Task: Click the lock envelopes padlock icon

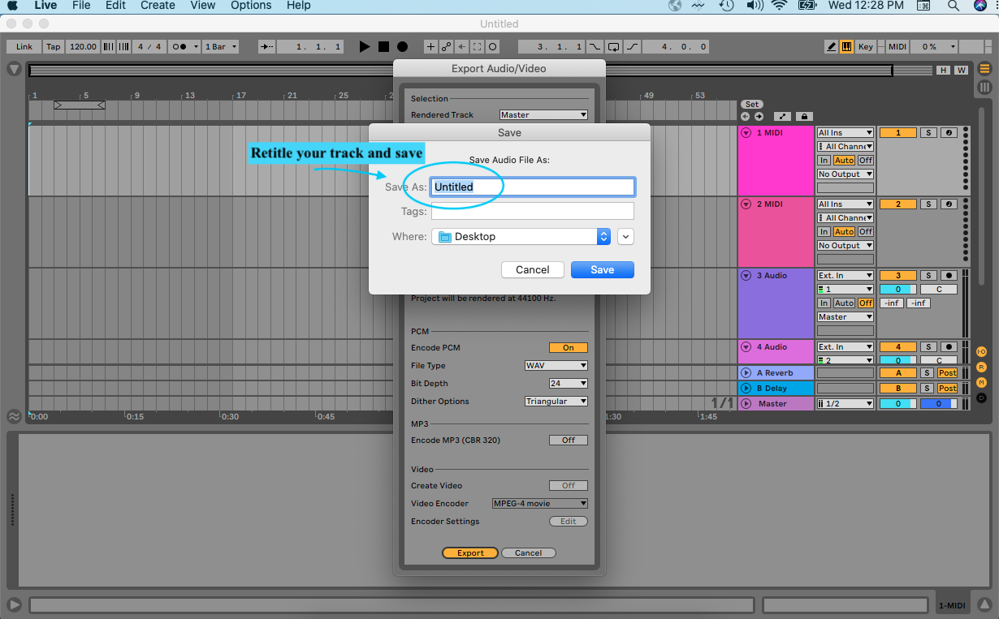Action: tap(803, 116)
